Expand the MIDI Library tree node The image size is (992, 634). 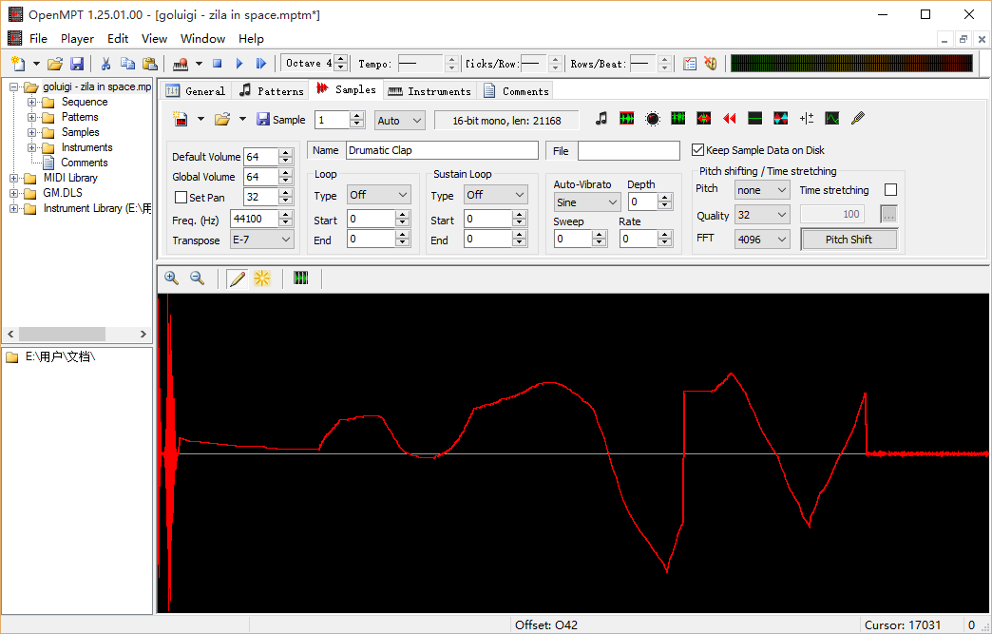(14, 178)
